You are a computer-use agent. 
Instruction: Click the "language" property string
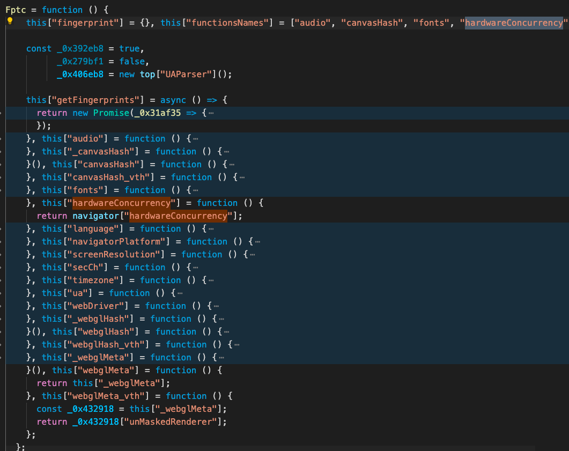click(93, 229)
